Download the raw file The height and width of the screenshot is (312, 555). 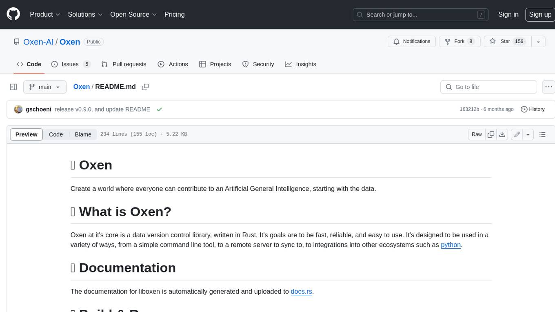point(502,134)
